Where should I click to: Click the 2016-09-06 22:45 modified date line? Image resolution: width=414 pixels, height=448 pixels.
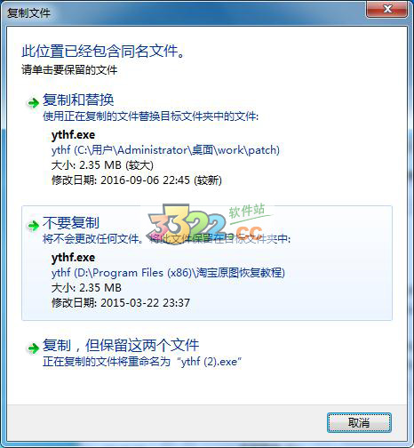click(137, 180)
